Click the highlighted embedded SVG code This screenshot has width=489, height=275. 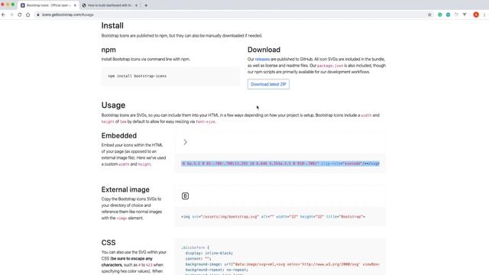280,163
